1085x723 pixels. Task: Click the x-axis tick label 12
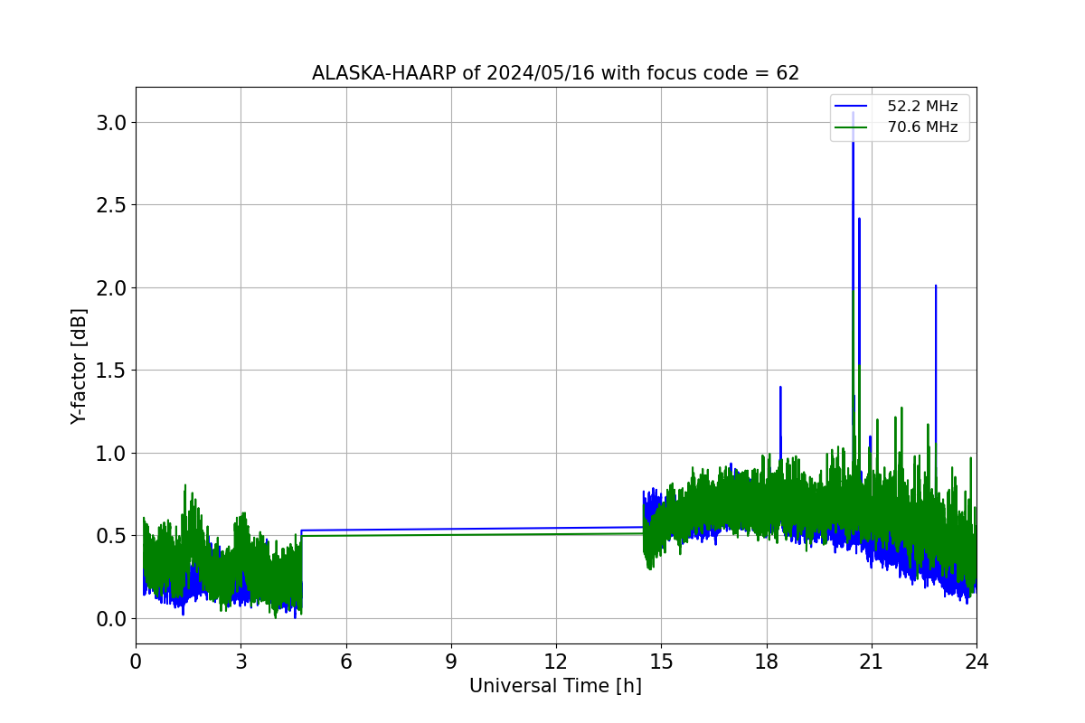556,662
